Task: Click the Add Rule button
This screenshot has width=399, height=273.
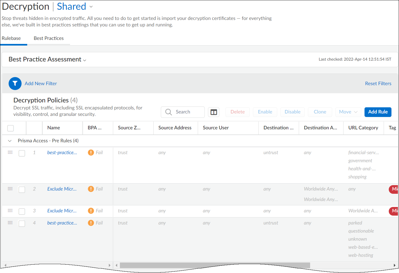Action: pyautogui.click(x=378, y=112)
